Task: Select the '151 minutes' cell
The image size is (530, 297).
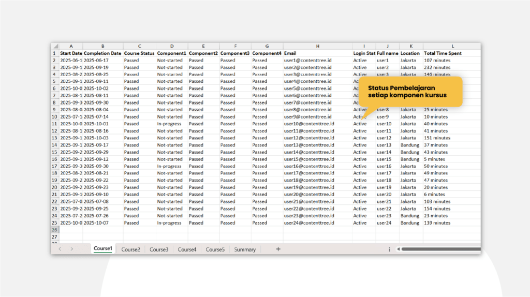Action: 452,138
